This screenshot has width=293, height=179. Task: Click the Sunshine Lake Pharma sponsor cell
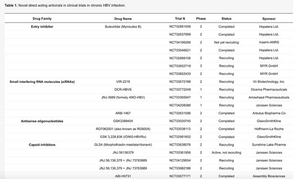pos(269,145)
